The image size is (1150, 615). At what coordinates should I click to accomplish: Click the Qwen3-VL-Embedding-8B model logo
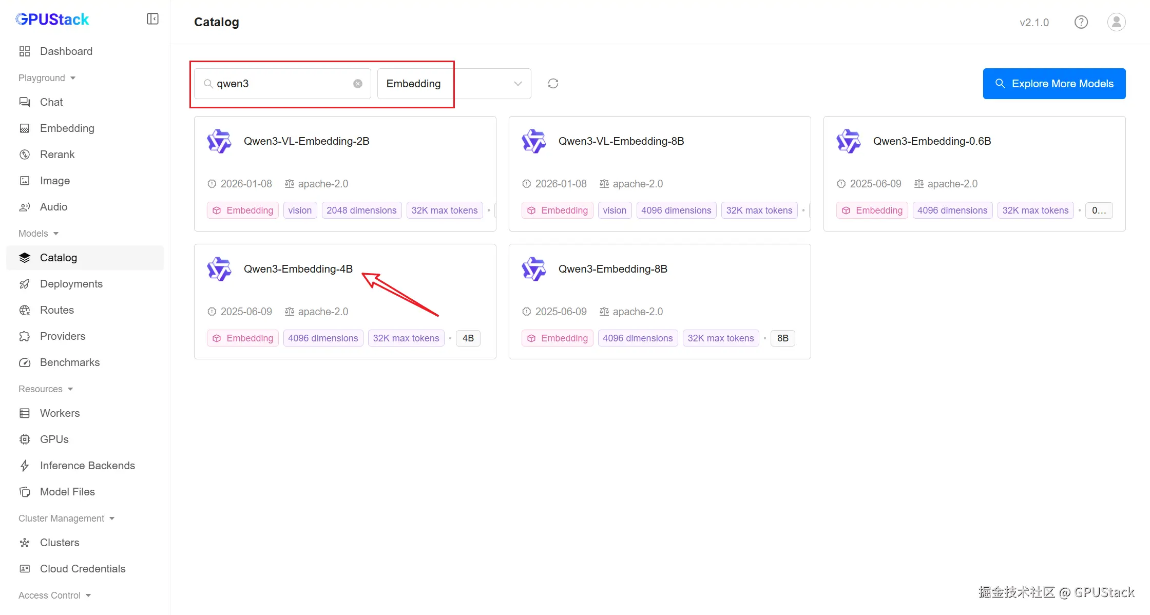pyautogui.click(x=534, y=141)
